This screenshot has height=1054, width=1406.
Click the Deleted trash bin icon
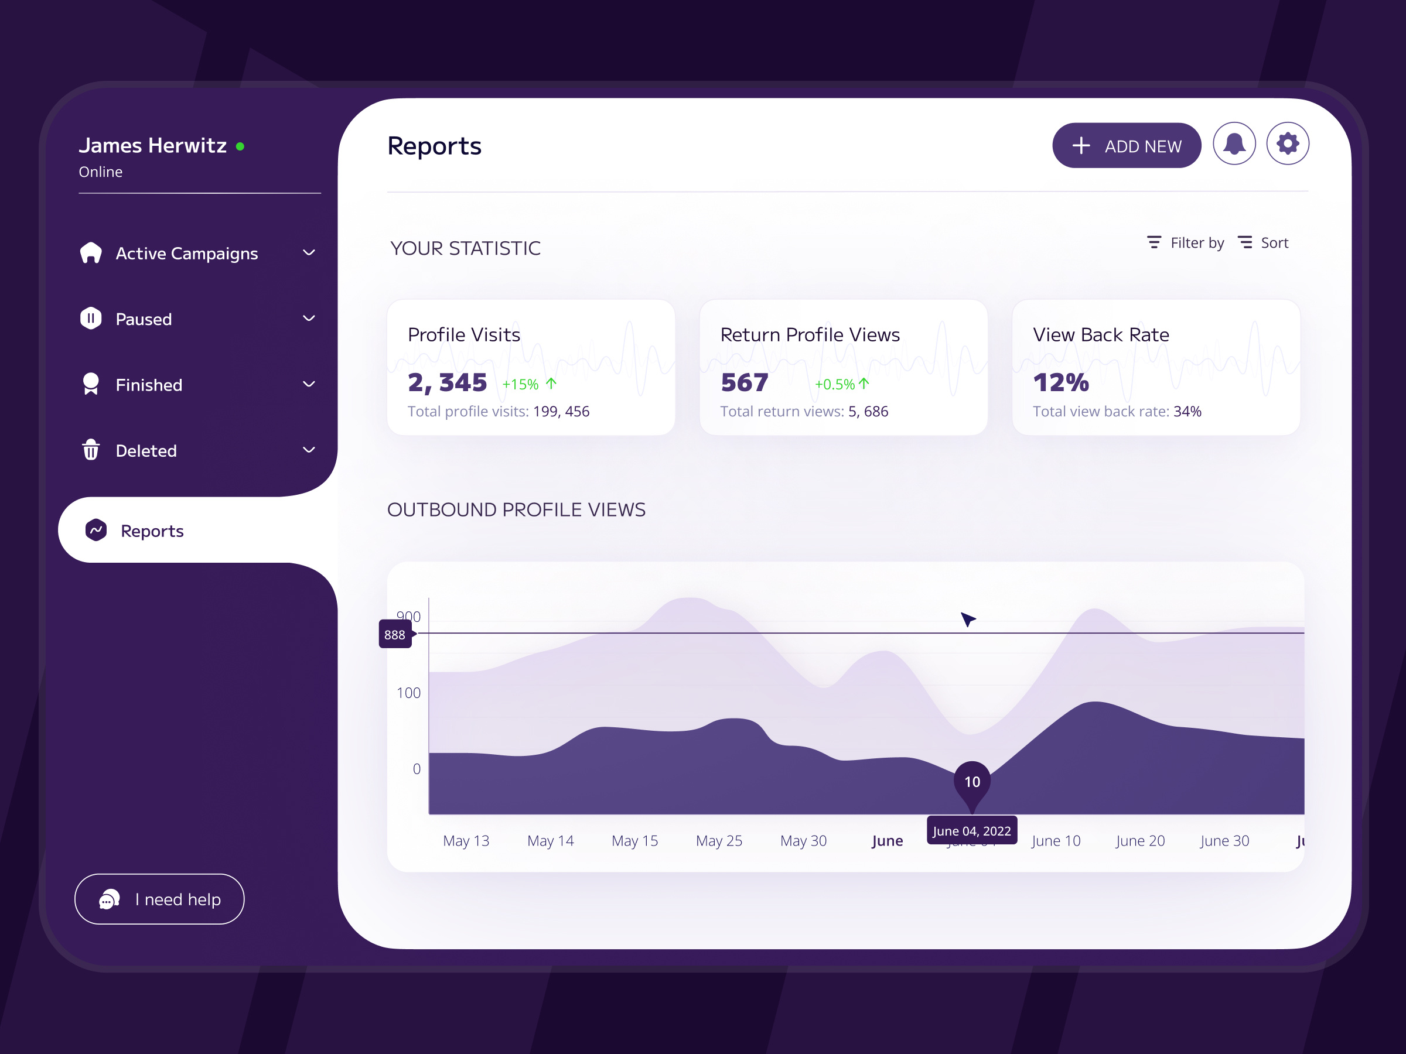(91, 450)
